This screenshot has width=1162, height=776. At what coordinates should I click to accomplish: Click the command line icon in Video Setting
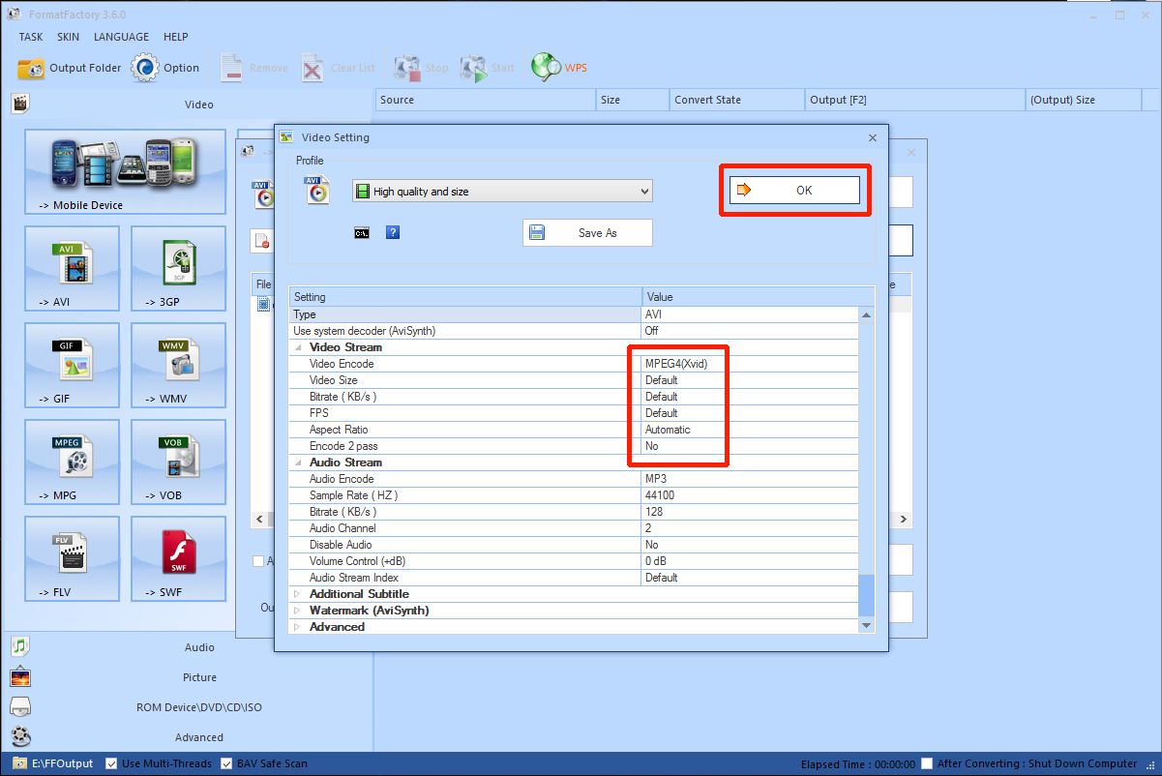pyautogui.click(x=362, y=232)
